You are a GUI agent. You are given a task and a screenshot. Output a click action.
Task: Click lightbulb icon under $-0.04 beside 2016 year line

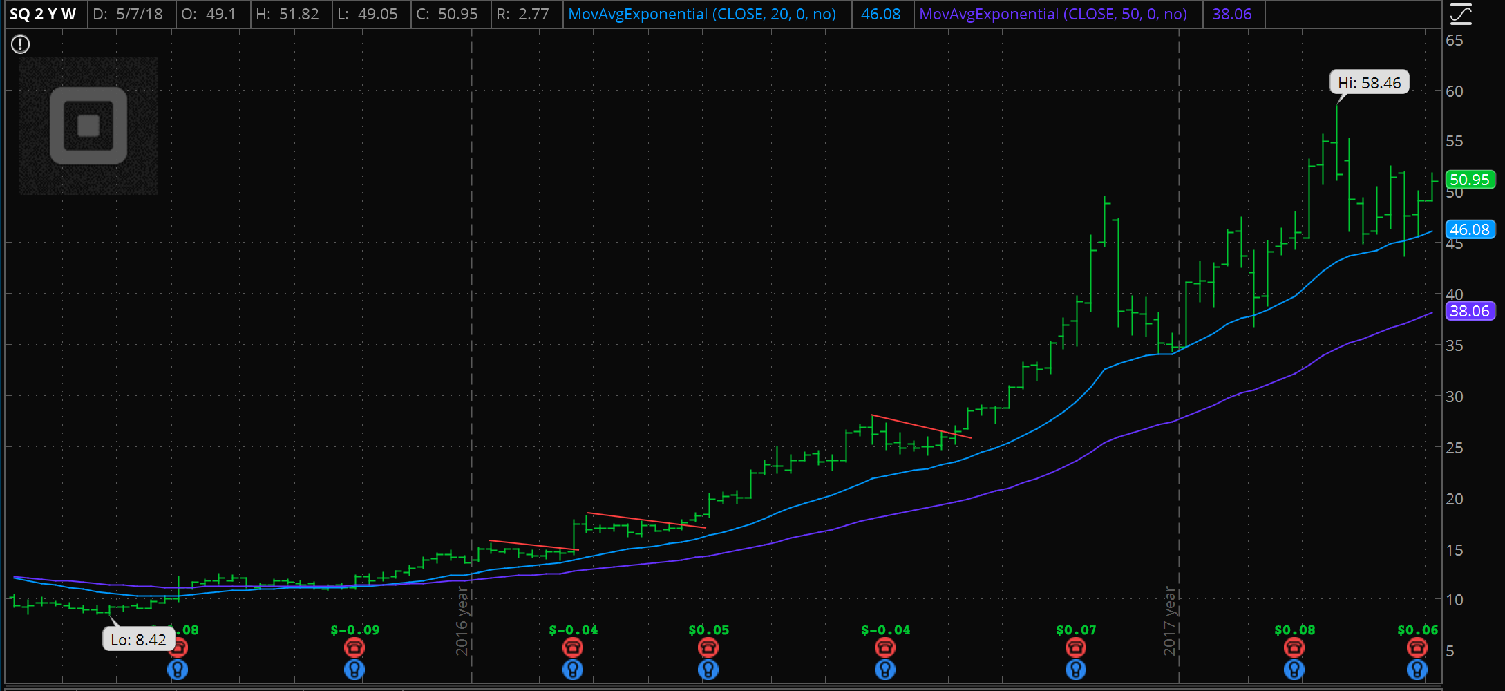[x=573, y=670]
